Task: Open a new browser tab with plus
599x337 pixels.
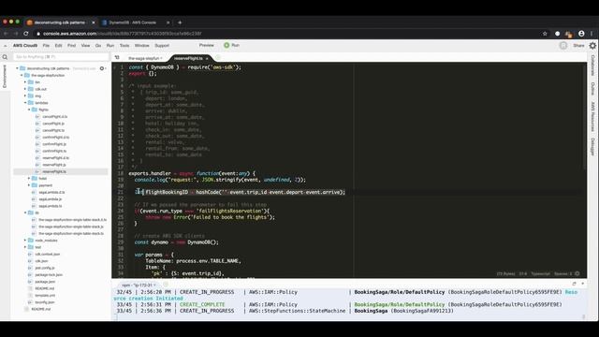Action: [180, 22]
